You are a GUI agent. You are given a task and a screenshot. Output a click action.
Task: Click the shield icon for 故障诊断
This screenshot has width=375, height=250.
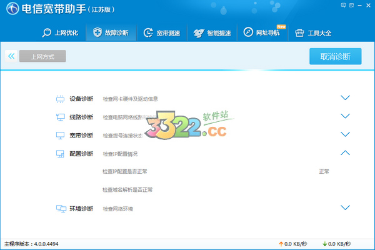click(97, 32)
